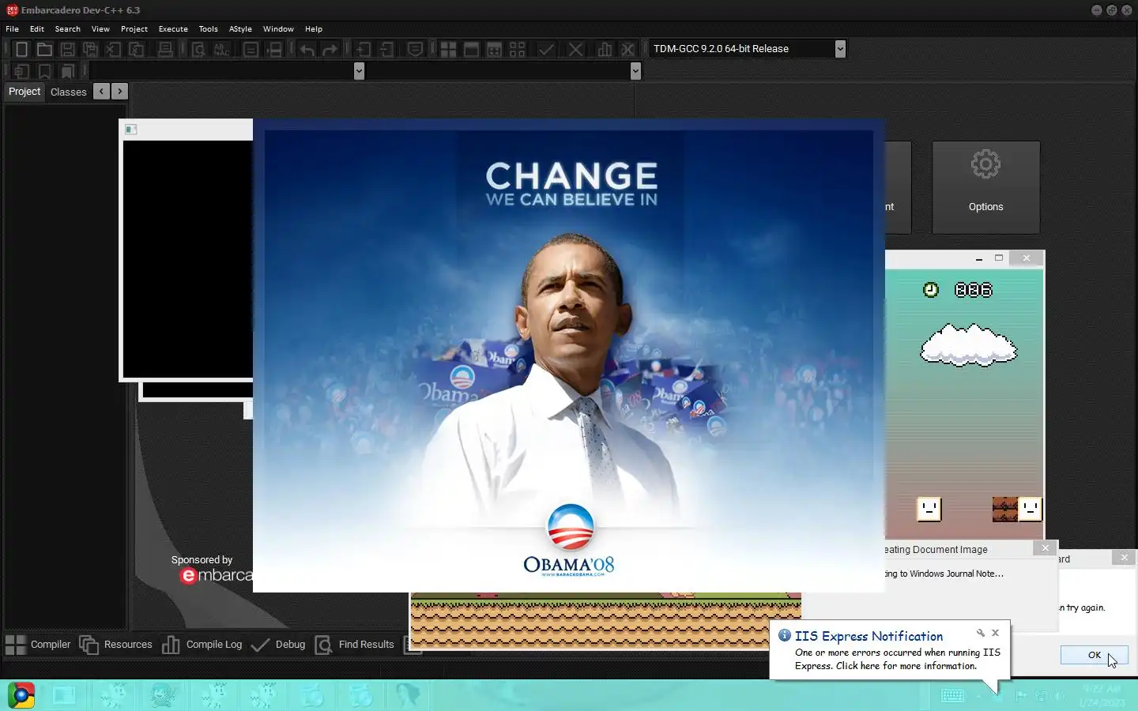
Task: Click the Insert icon at start of second toolbar row
Action: coord(21,71)
